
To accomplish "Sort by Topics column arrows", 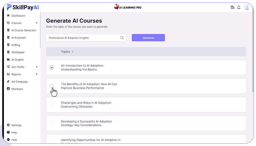I will click(x=72, y=52).
